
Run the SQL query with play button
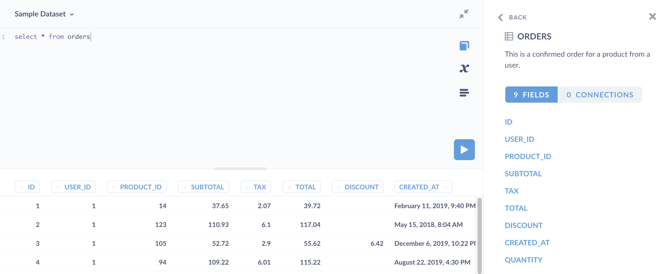pyautogui.click(x=464, y=150)
